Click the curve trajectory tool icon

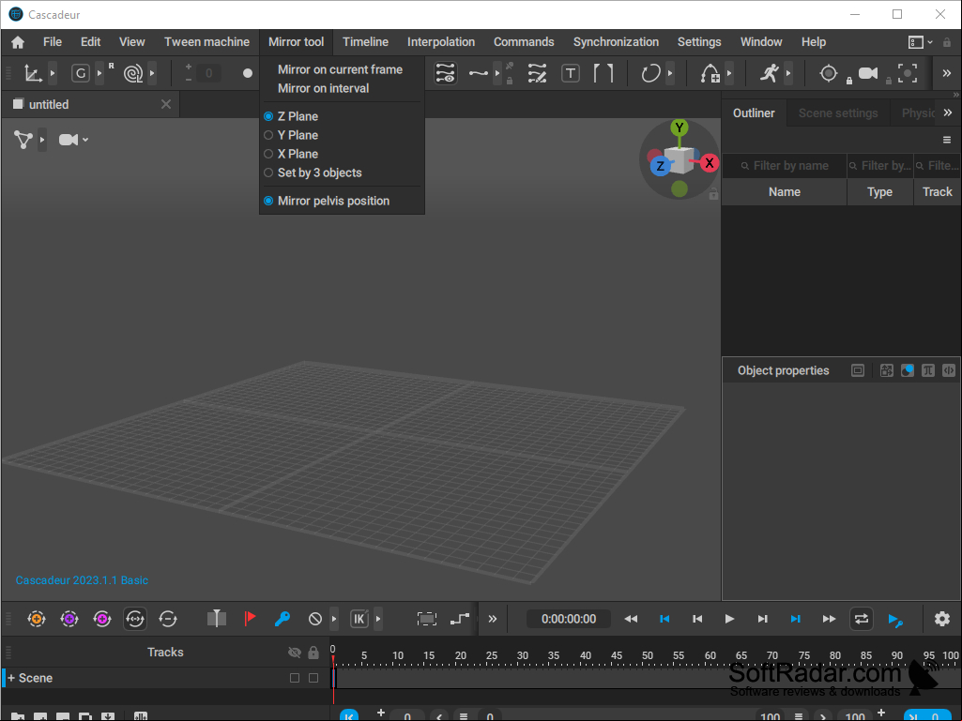coord(479,73)
